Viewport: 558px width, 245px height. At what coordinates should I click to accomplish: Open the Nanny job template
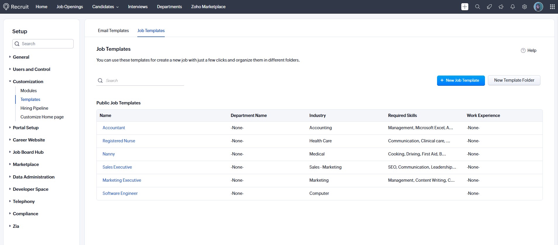click(x=109, y=154)
